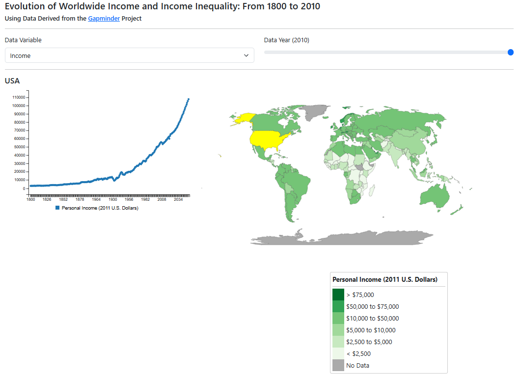Open the Gapminder project link
521x377 pixels.
coord(104,19)
